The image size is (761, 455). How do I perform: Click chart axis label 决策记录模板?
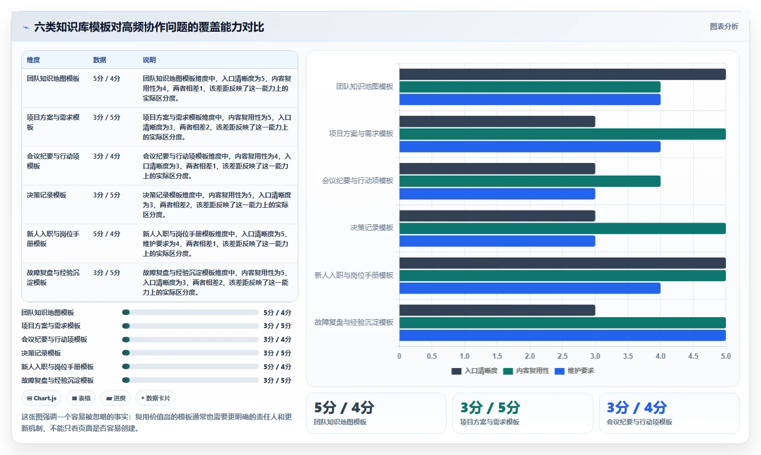[x=372, y=228]
